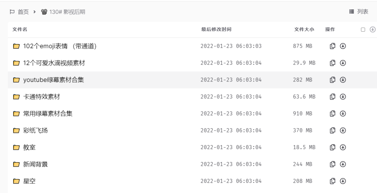
Task: Download the 卡通特效素材 folder
Action: [343, 96]
